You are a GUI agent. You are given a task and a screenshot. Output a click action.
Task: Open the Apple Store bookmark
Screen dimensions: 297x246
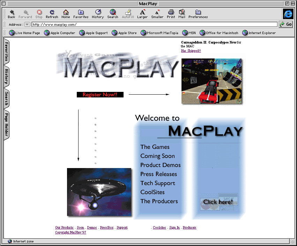pyautogui.click(x=124, y=33)
